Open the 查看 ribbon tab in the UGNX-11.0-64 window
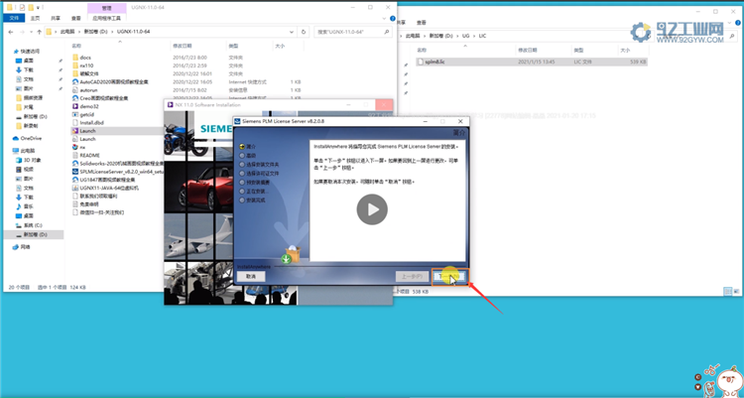The height and width of the screenshot is (398, 744). 76,18
